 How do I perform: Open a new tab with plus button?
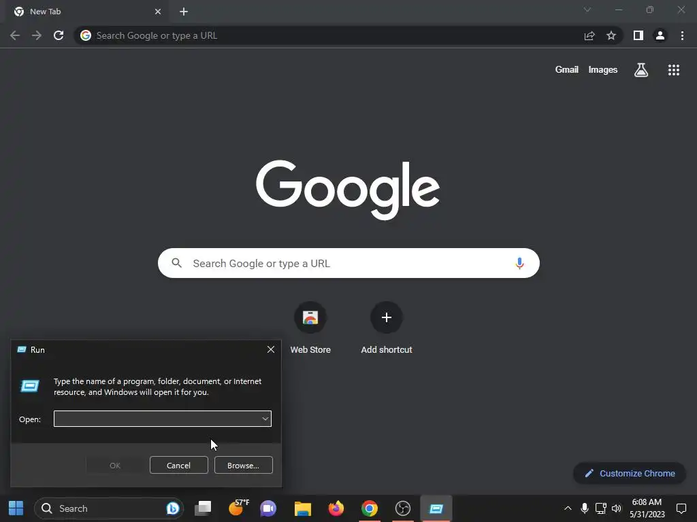[x=184, y=12]
